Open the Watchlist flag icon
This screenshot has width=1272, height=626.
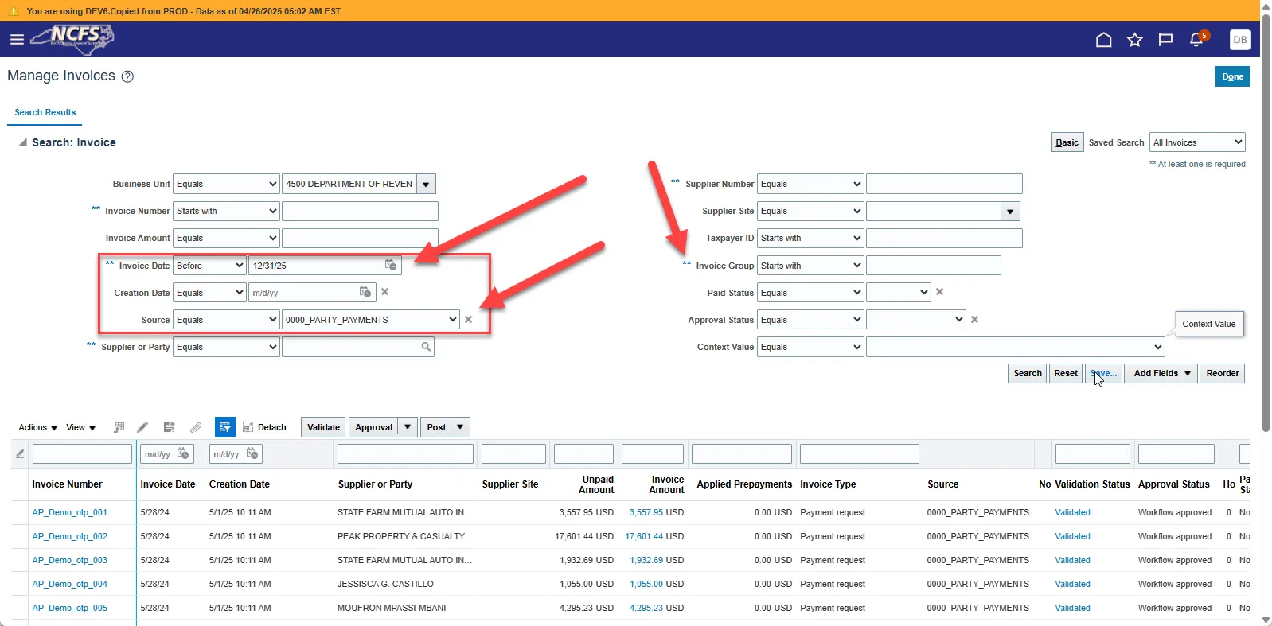coord(1165,40)
